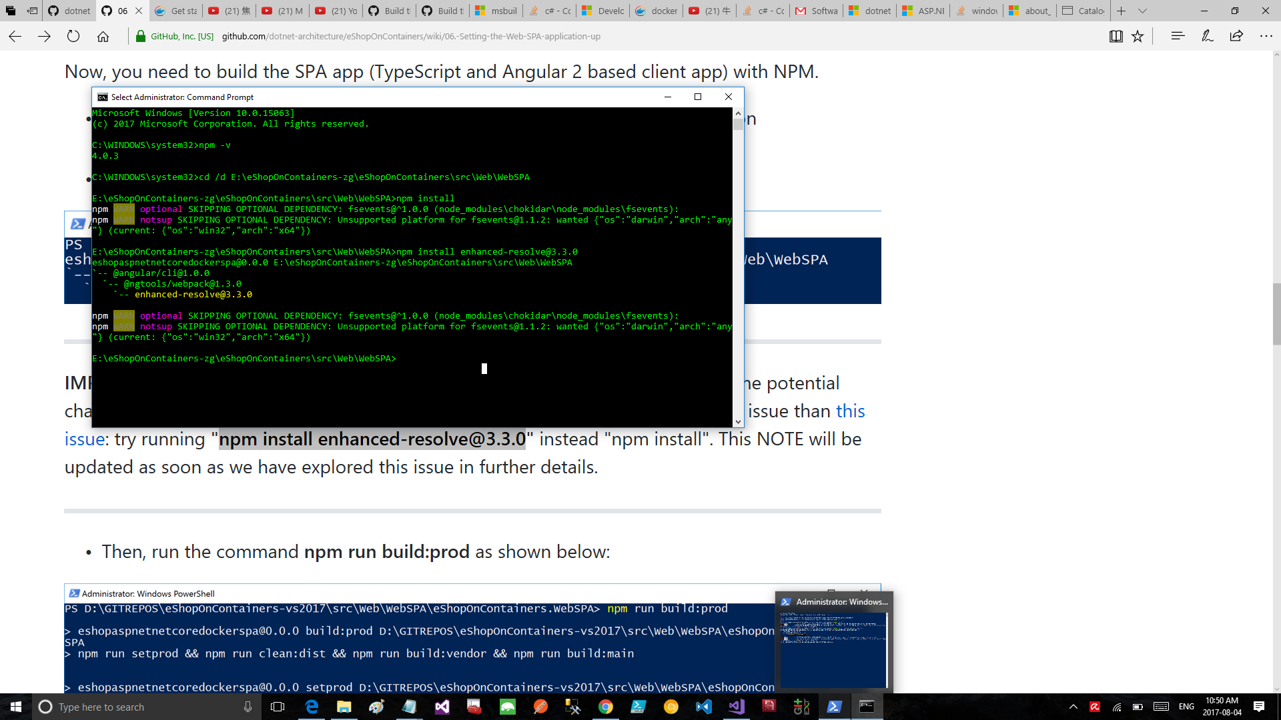Viewport: 1281px width, 720px height.
Task: Refresh the current GitHub wiki page
Action: pos(73,36)
